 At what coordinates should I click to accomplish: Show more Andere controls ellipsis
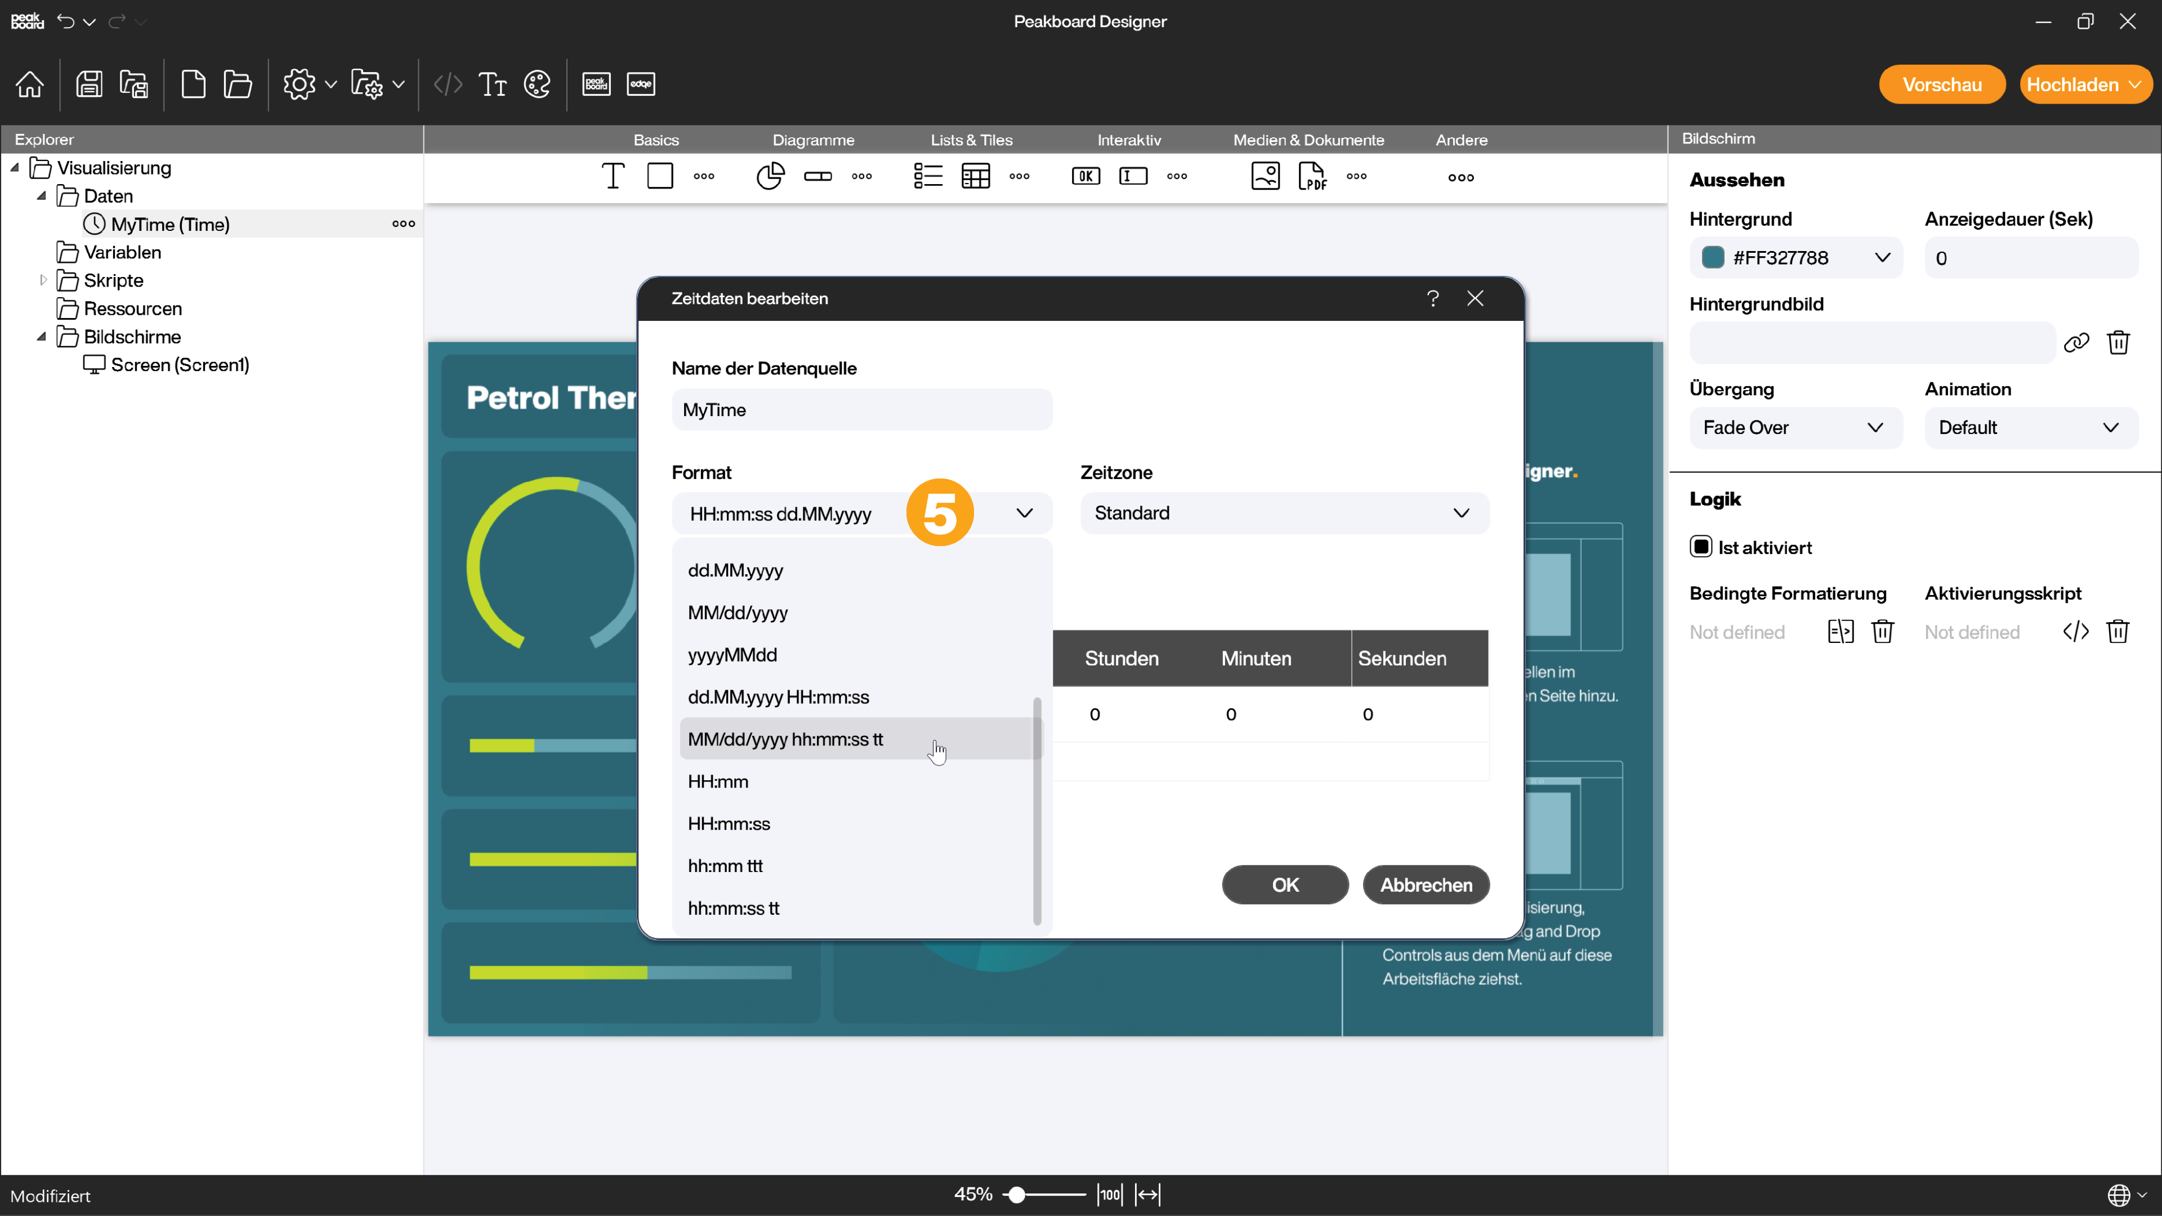pyautogui.click(x=1461, y=177)
